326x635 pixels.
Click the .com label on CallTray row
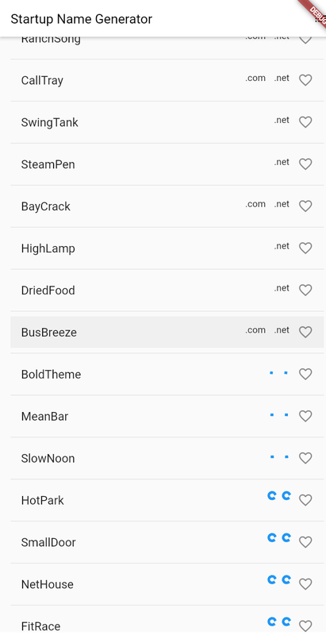tap(255, 78)
